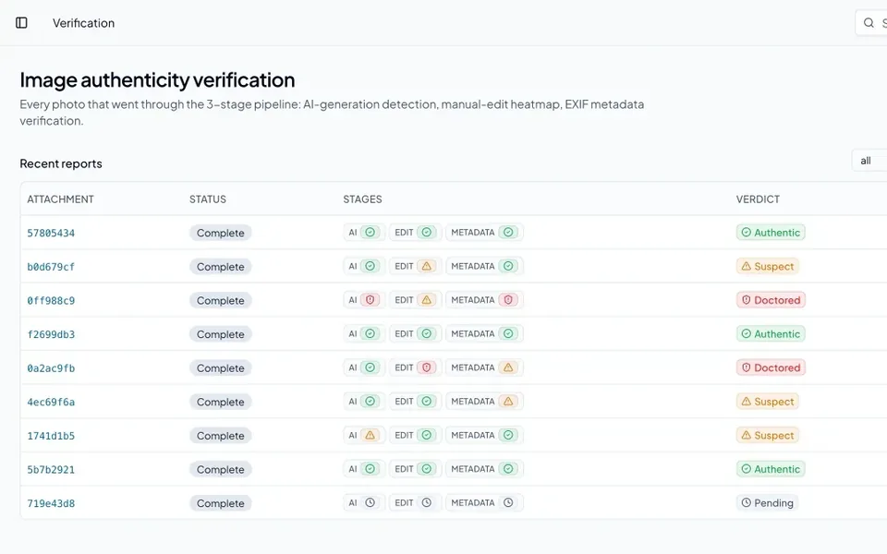Screen dimensions: 887x554
Task: Click the Verification breadcrumb title
Action: point(84,23)
